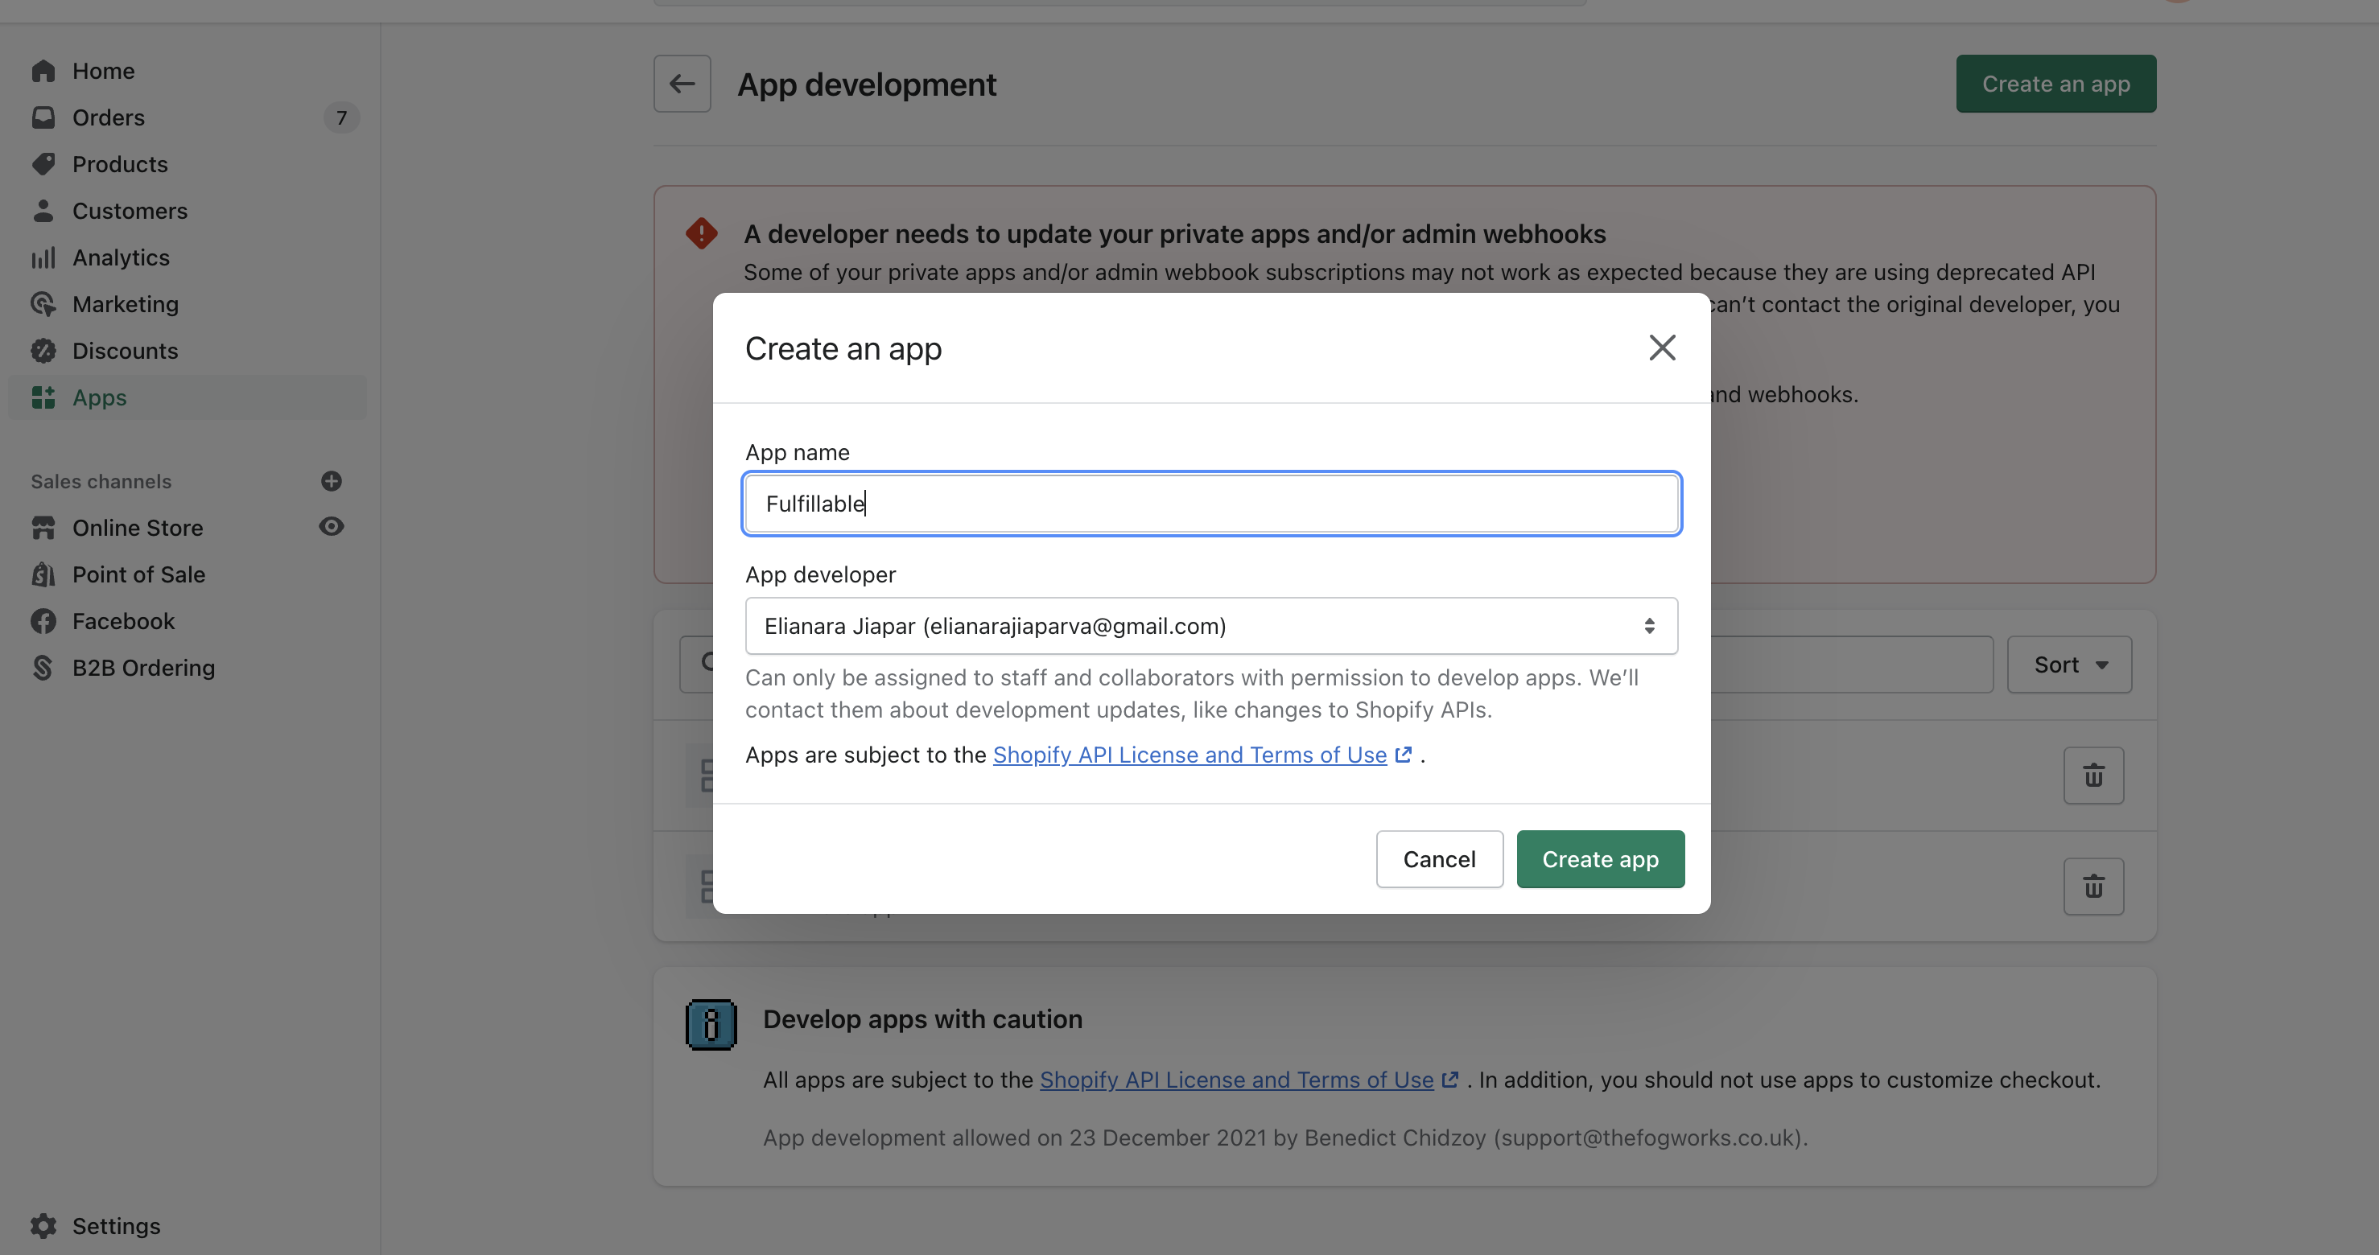The width and height of the screenshot is (2379, 1255).
Task: Click the App development page title
Action: point(866,85)
